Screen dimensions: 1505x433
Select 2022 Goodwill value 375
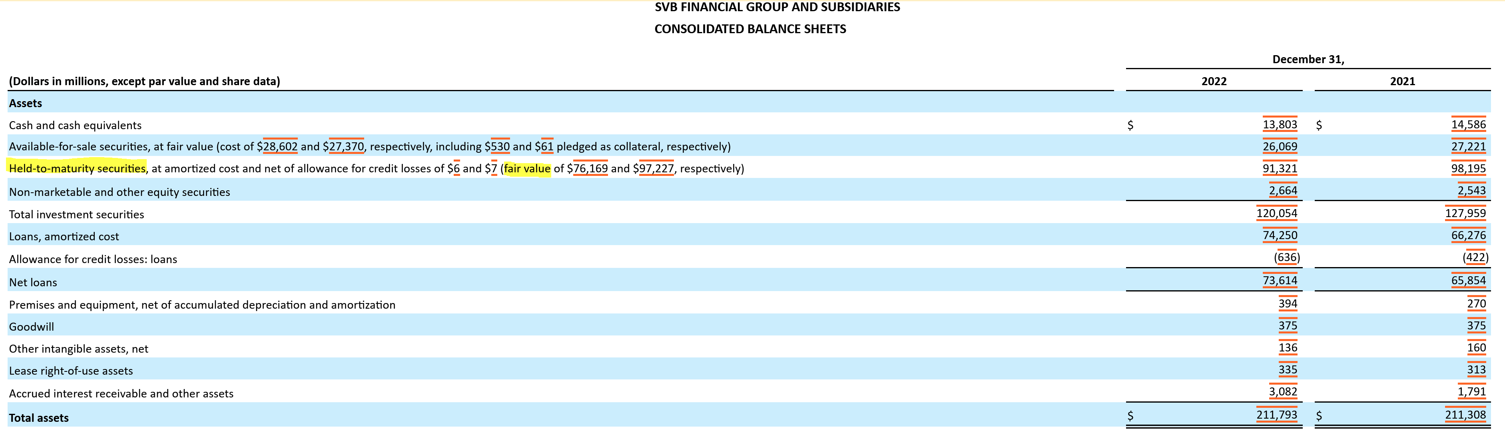click(x=1288, y=325)
